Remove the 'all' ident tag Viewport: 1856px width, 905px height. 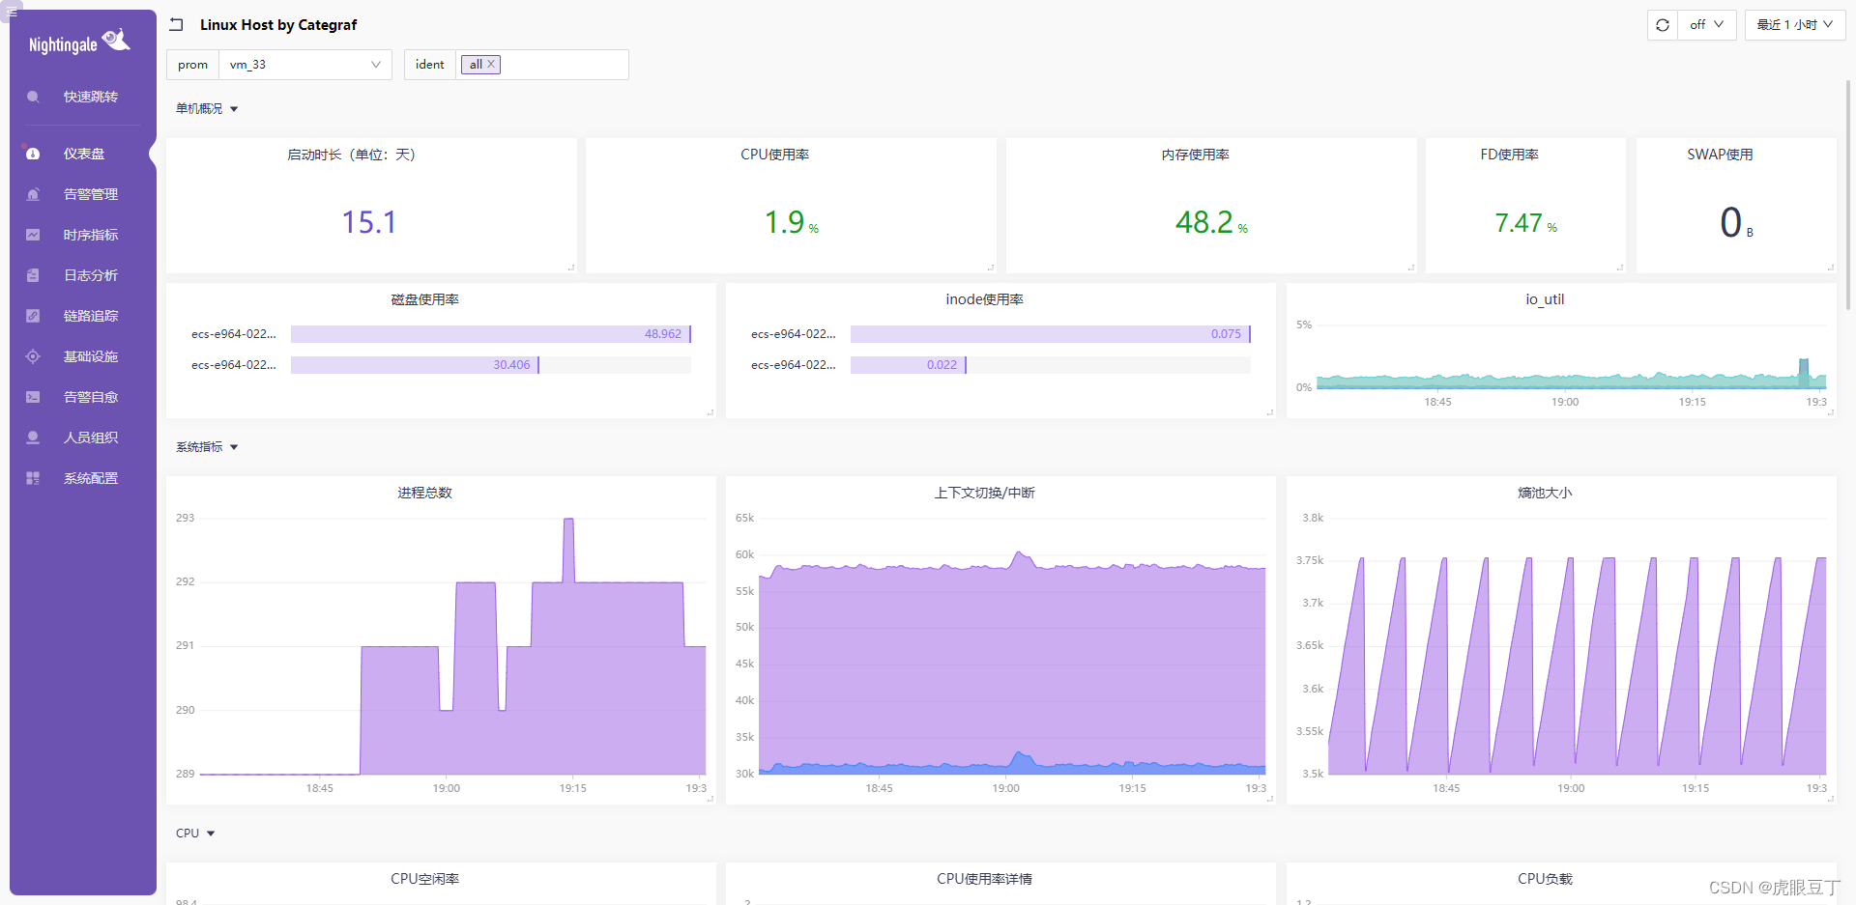pos(491,64)
